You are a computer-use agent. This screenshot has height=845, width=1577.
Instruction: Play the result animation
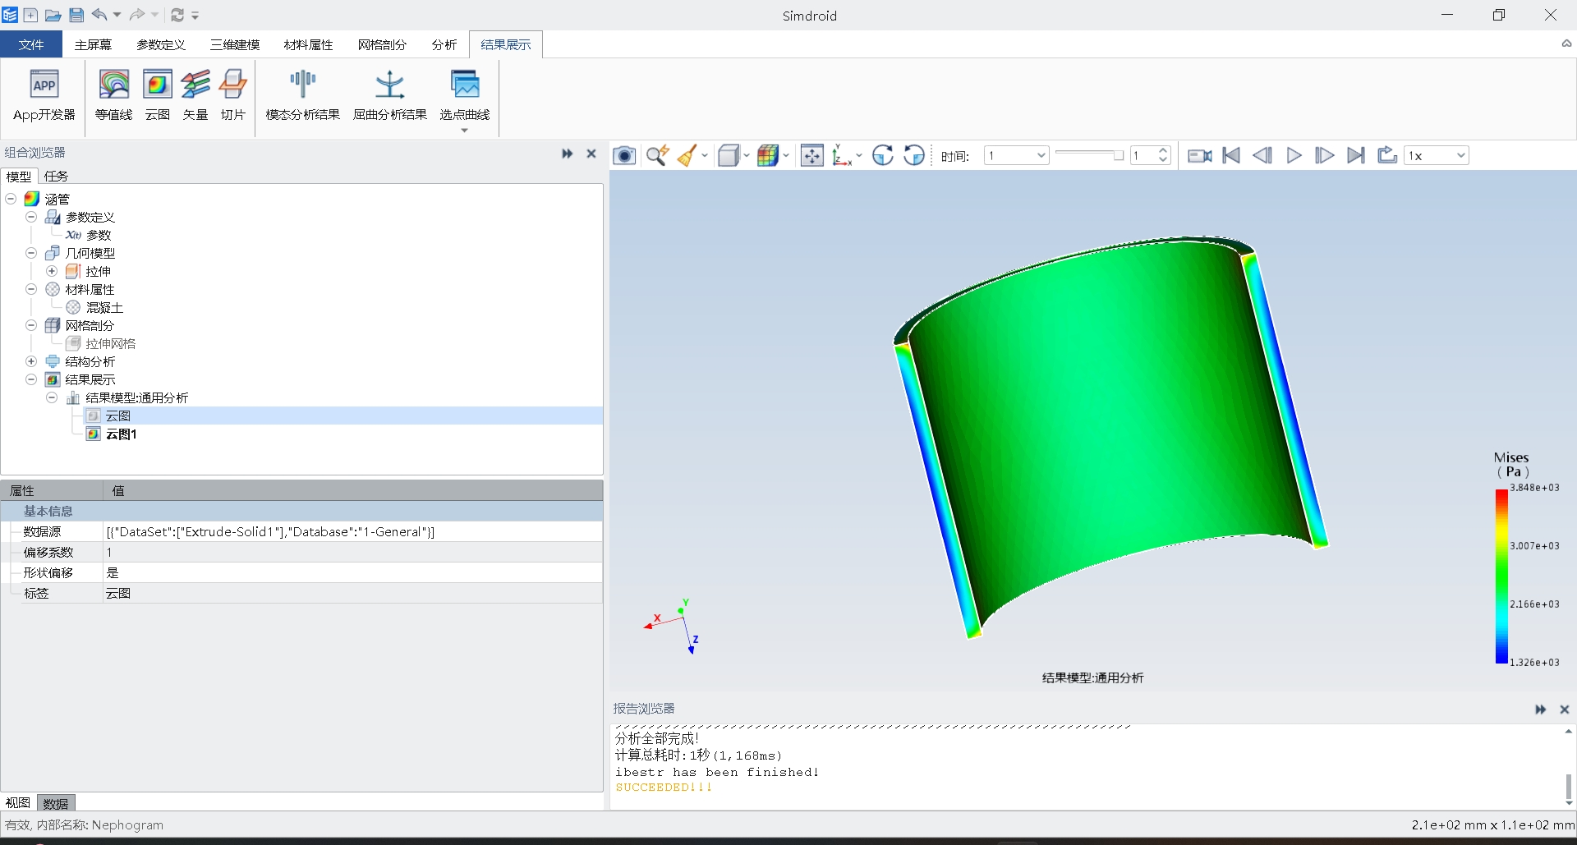click(1294, 155)
